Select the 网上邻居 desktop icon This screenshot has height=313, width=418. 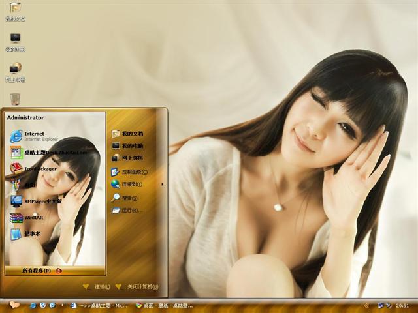coord(16,72)
